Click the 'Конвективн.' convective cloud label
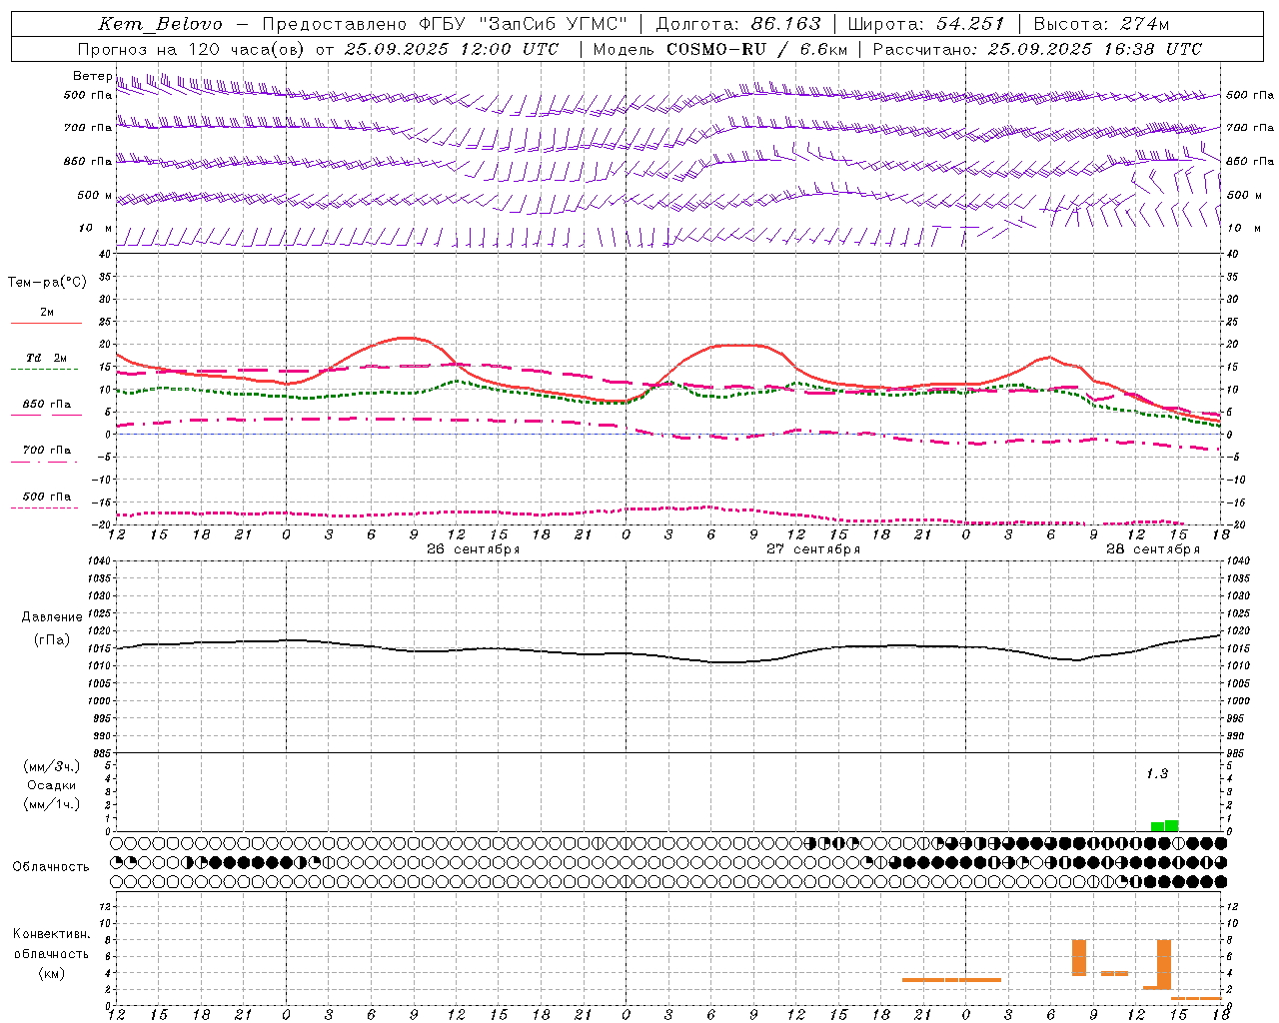 point(51,934)
